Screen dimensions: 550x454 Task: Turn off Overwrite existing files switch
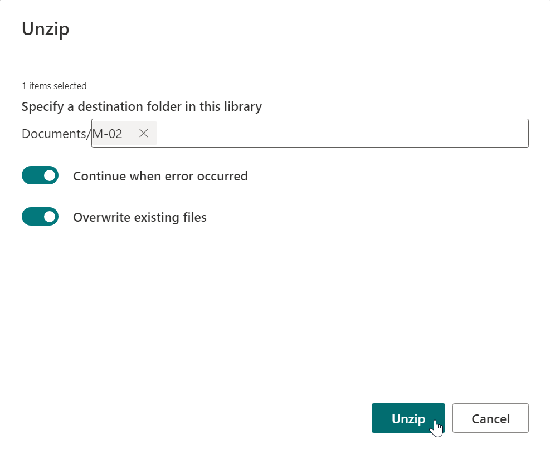(40, 216)
